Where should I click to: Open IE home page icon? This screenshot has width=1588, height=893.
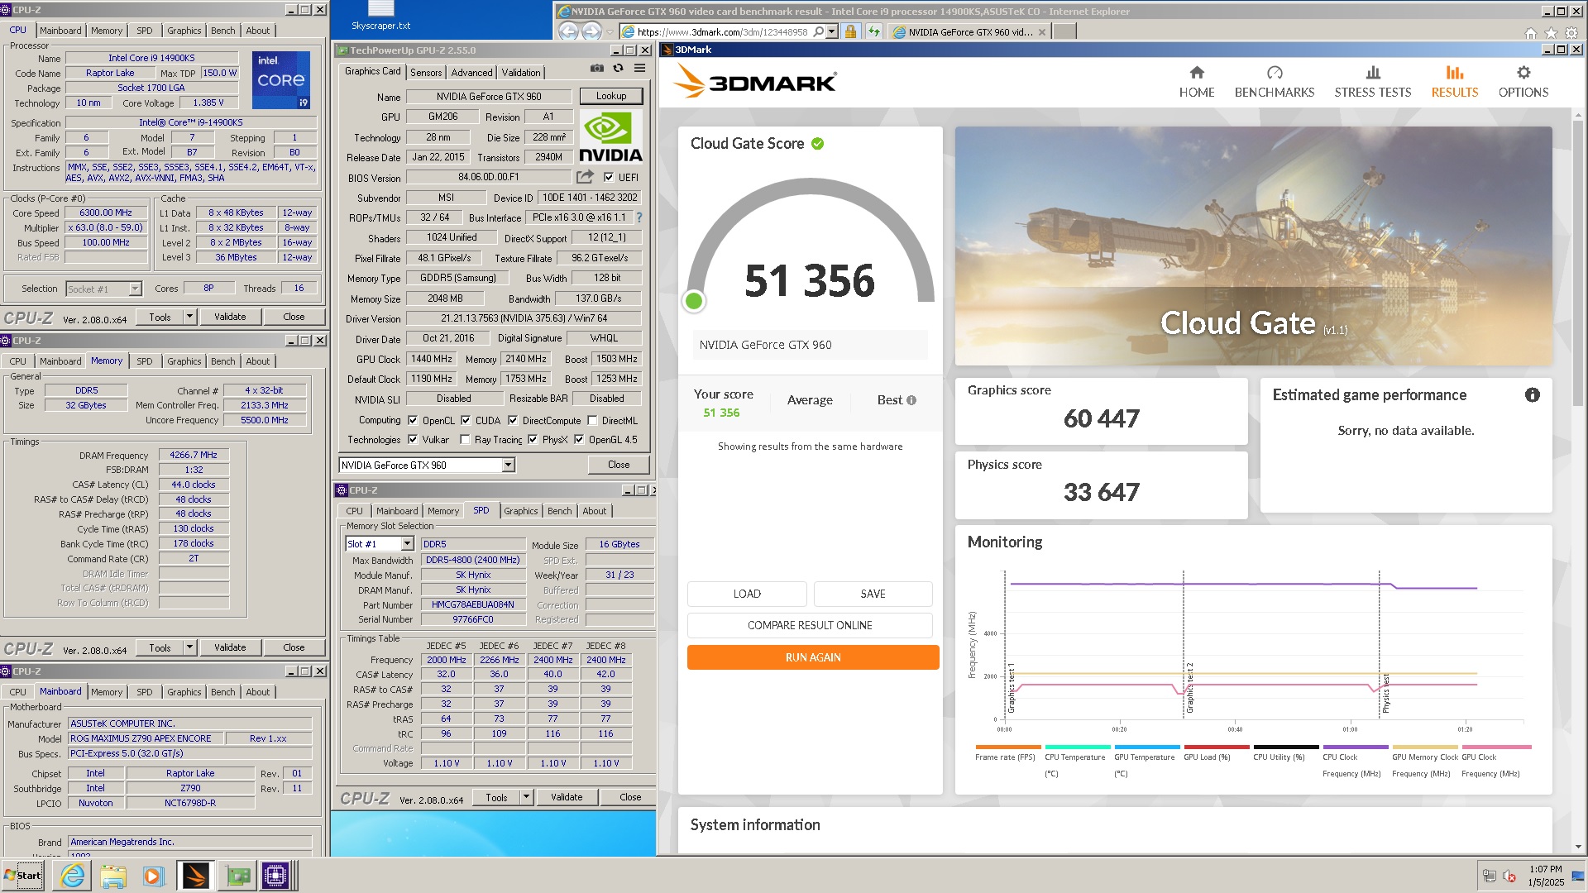click(1531, 33)
